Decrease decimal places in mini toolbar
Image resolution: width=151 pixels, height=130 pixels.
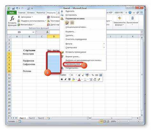pyautogui.click(x=95, y=79)
